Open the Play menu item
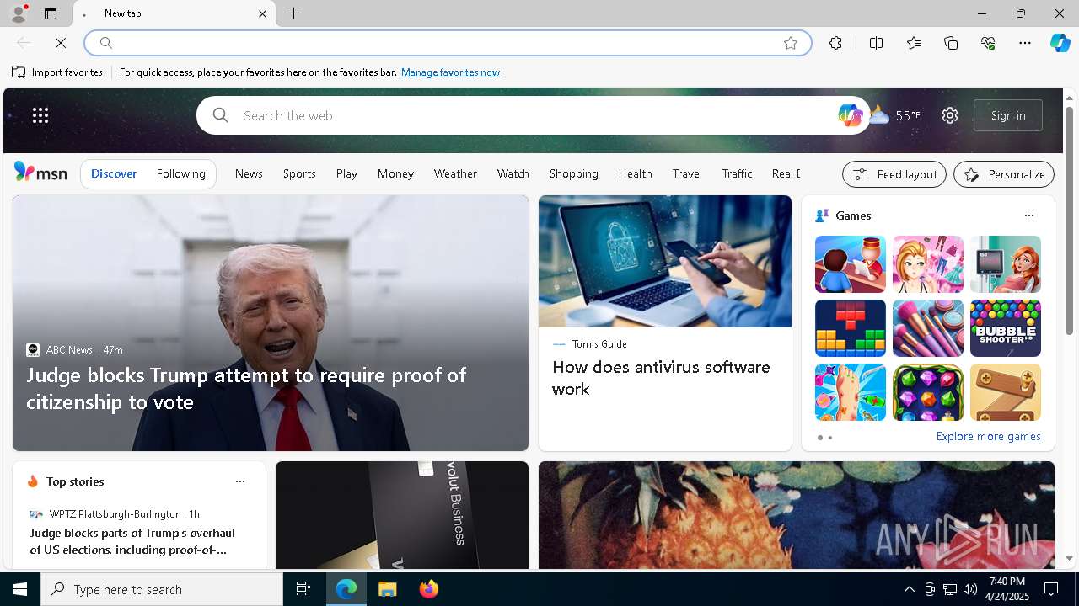Image resolution: width=1079 pixels, height=606 pixels. [346, 173]
